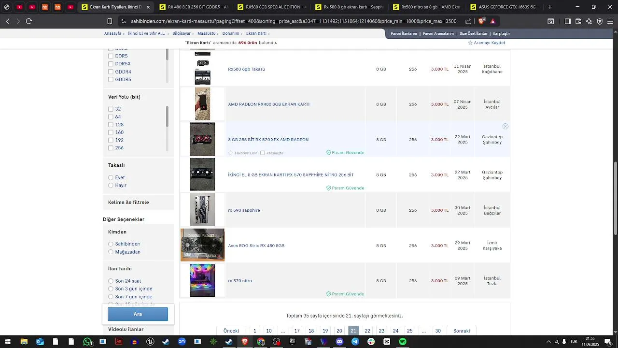The width and height of the screenshot is (618, 348).
Task: Choose Son 24 saat listing date
Action: [x=111, y=281]
